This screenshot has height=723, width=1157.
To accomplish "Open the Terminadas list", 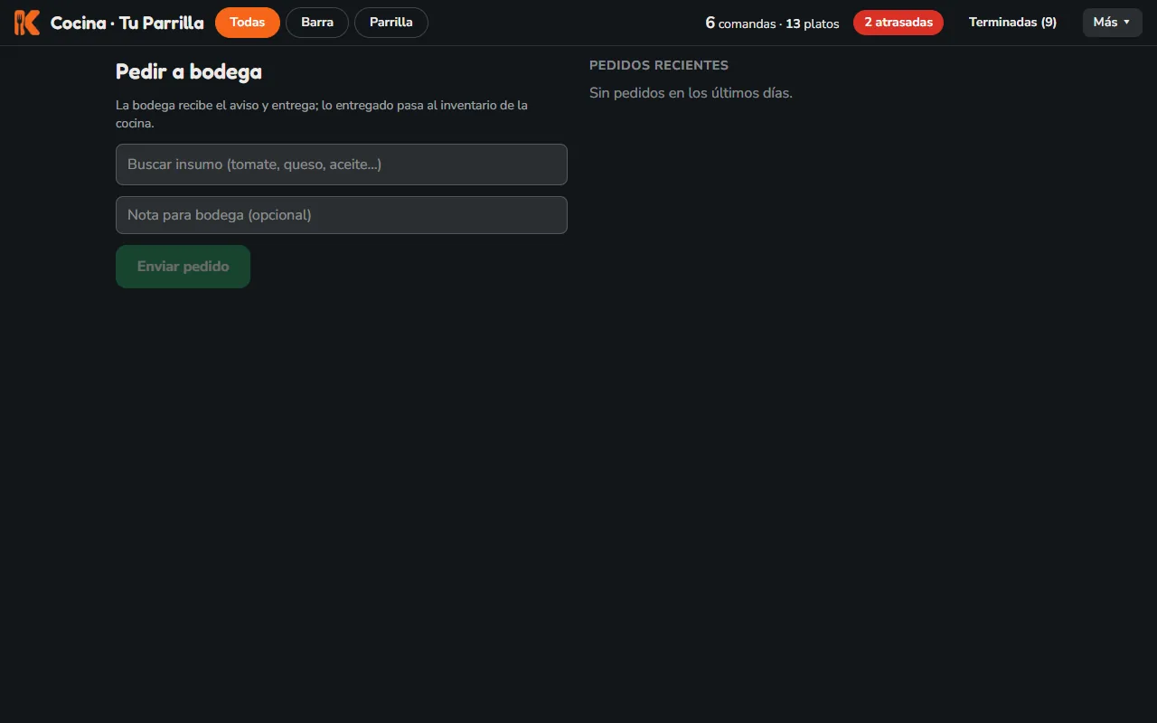I will coord(1012,23).
